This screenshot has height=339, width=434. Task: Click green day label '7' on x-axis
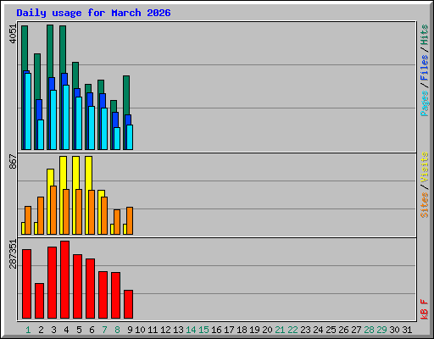104,330
